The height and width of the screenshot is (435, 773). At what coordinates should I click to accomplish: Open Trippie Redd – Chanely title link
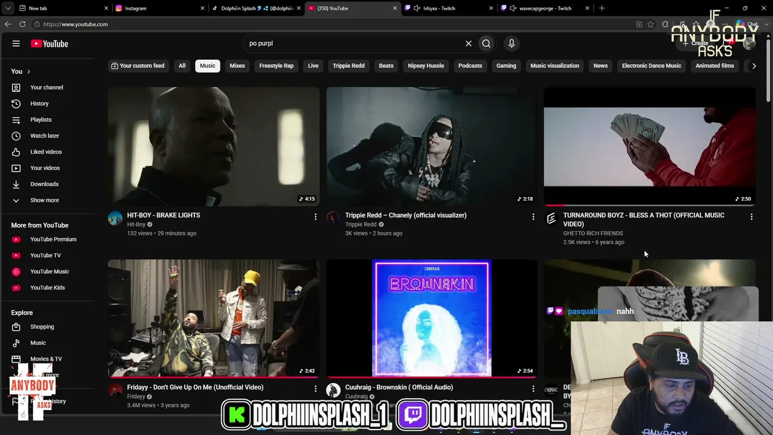[x=406, y=215]
